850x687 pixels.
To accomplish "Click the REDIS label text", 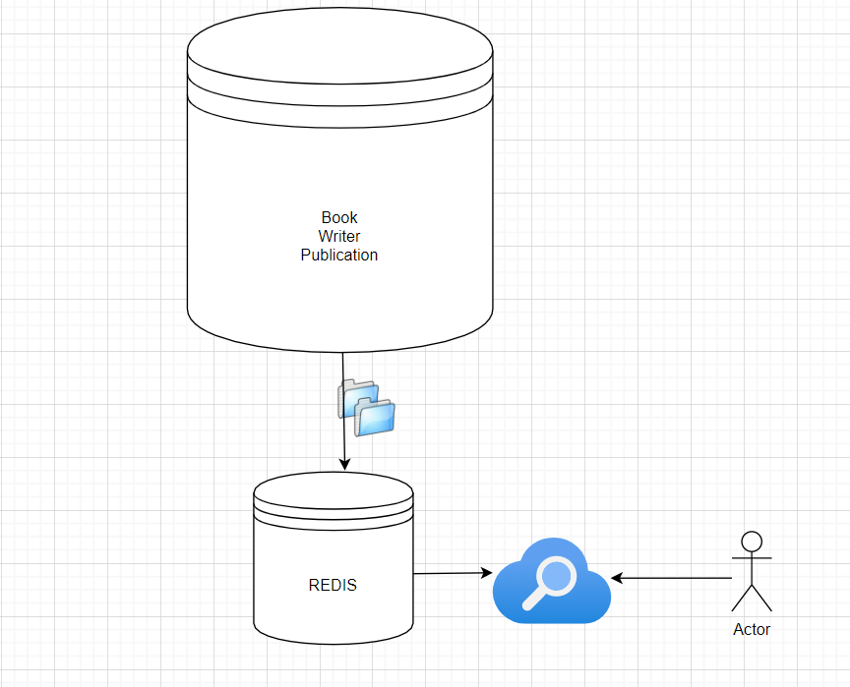I will pos(333,585).
